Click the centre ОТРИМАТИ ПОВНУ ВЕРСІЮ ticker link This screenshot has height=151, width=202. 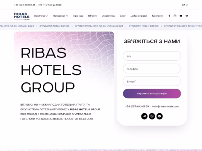click(x=144, y=26)
